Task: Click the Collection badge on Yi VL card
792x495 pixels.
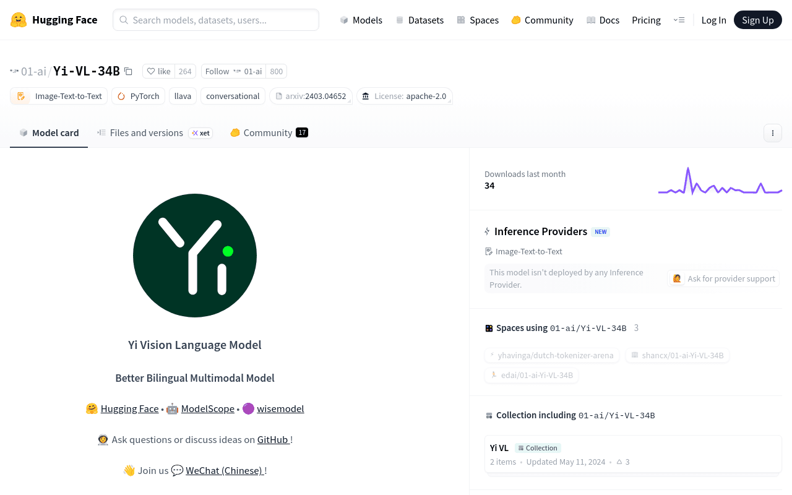Action: (x=538, y=448)
